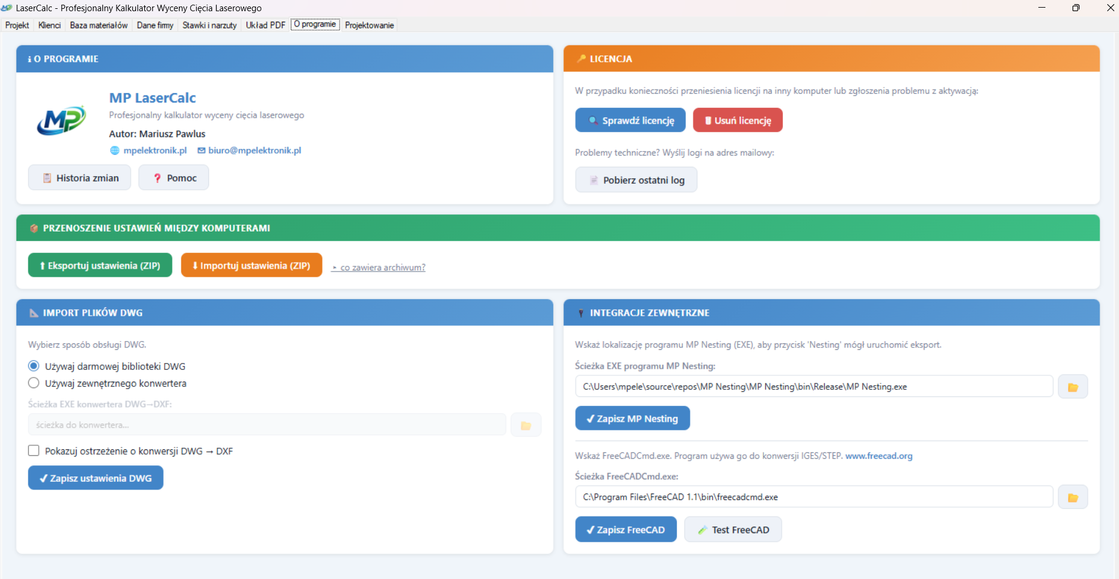Expand 'co zawiera archiwum?' details
This screenshot has width=1119, height=579.
(x=378, y=267)
